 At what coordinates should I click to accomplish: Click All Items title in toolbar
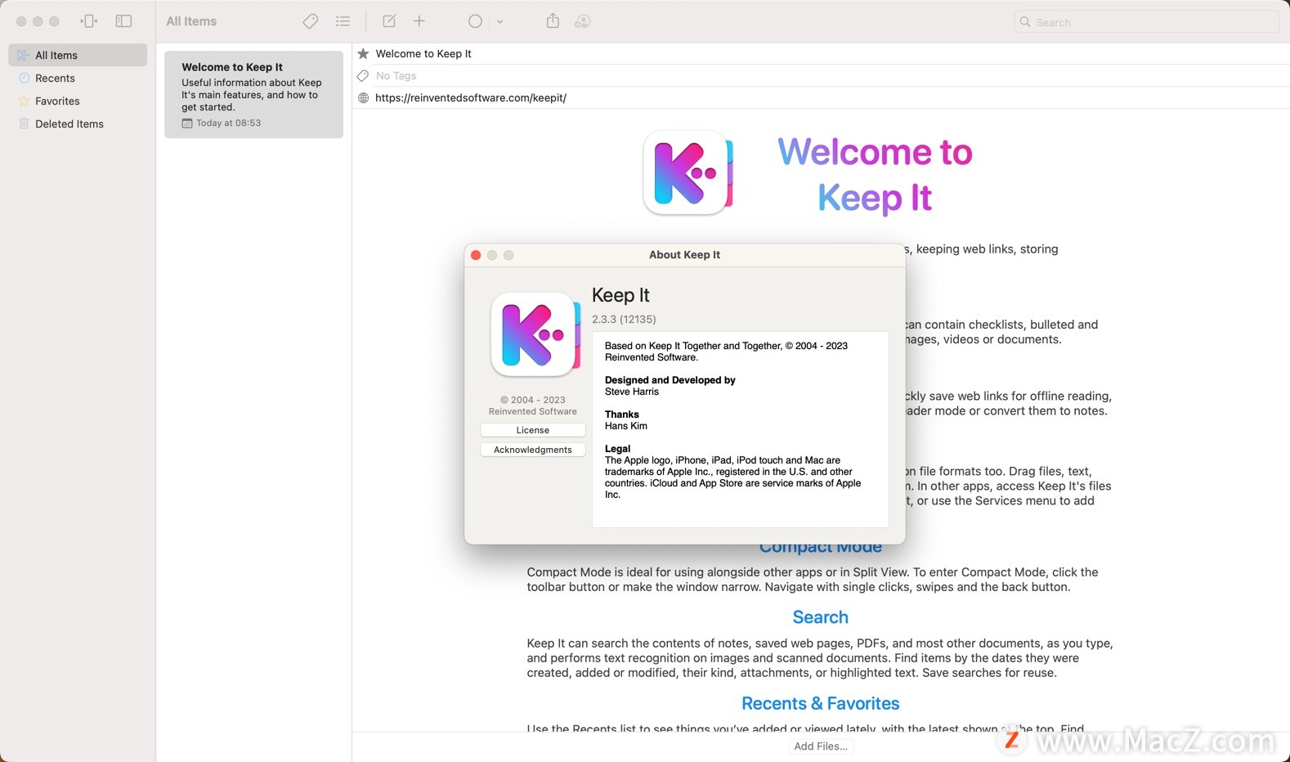[191, 21]
